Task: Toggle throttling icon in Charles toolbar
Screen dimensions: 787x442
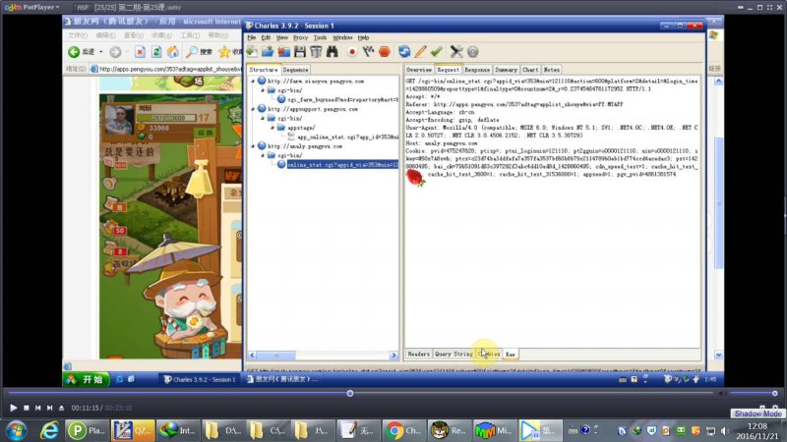Action: point(368,52)
